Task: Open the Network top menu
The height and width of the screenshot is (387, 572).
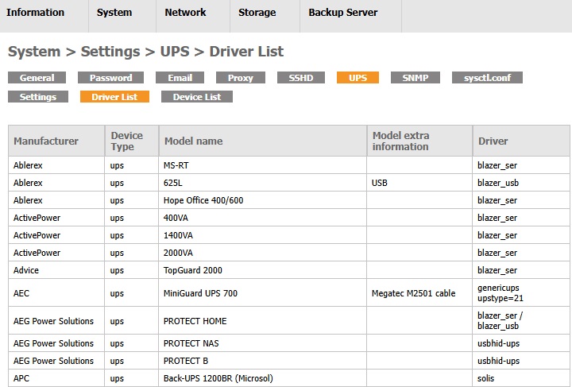Action: click(185, 13)
